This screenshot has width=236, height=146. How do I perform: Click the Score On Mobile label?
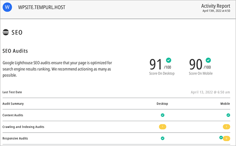(x=201, y=73)
